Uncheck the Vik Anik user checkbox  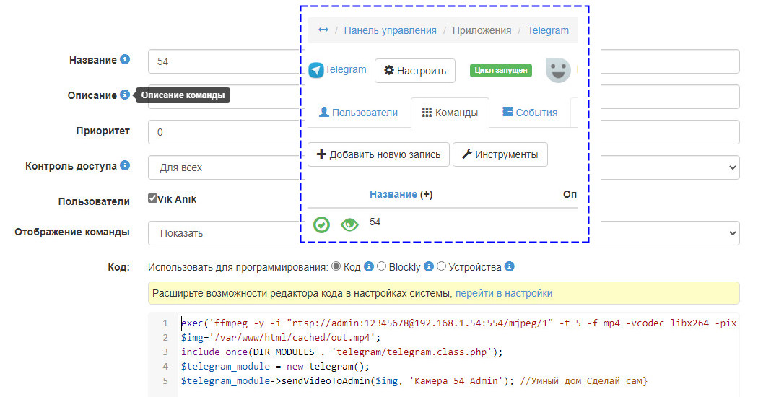pos(152,198)
